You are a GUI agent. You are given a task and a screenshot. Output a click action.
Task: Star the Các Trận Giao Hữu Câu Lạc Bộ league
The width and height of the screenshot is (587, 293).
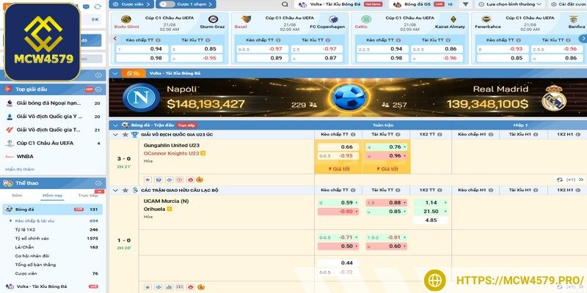125,190
